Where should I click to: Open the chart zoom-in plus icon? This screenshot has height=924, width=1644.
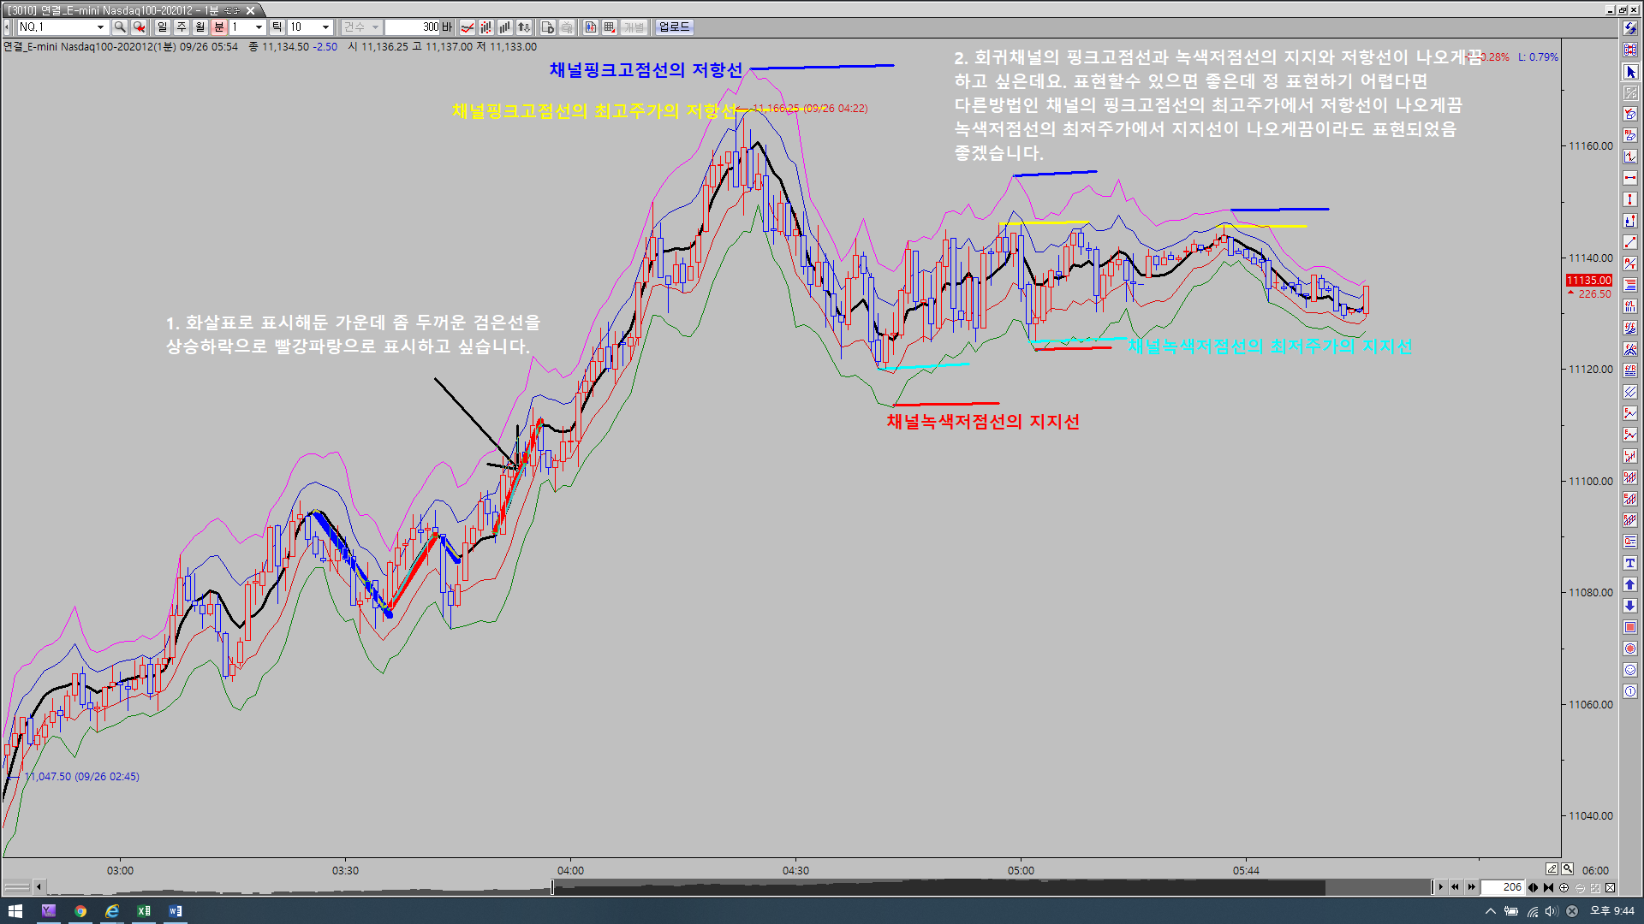click(x=1564, y=888)
